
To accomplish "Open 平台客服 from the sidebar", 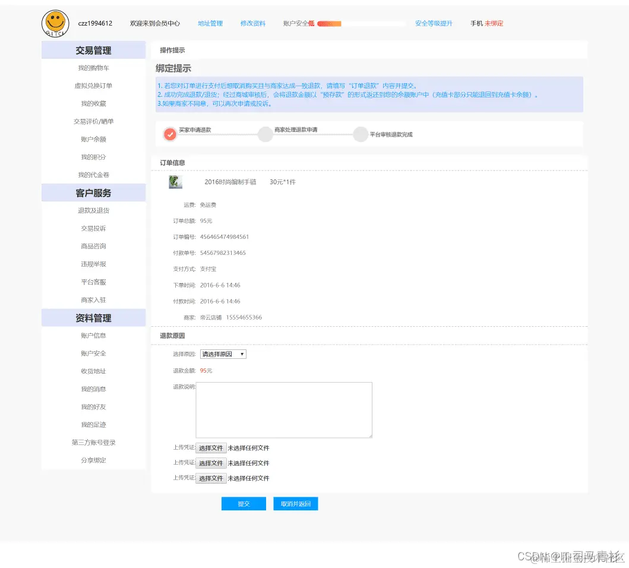I will pos(93,282).
